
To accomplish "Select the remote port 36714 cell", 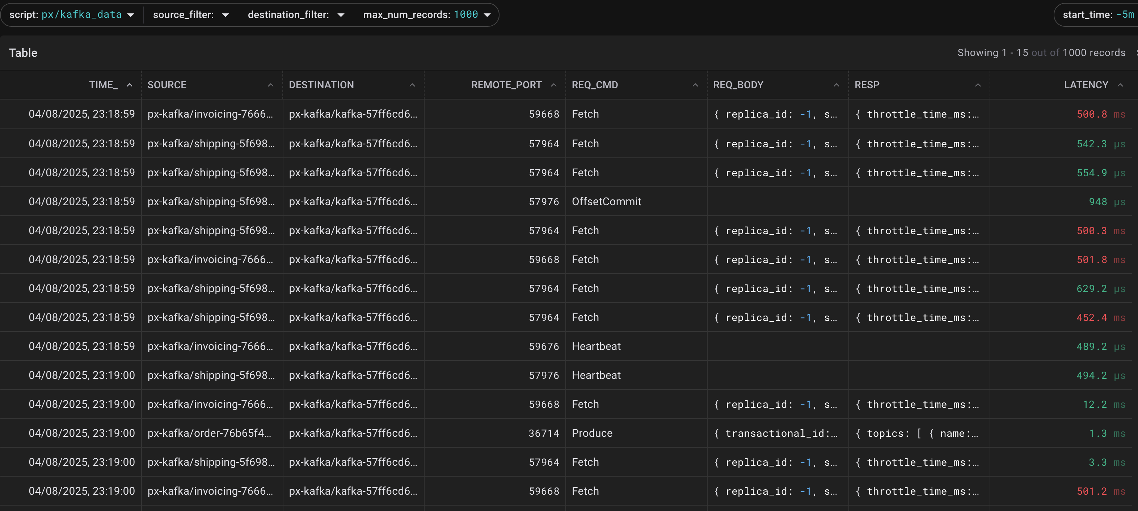I will click(495, 433).
